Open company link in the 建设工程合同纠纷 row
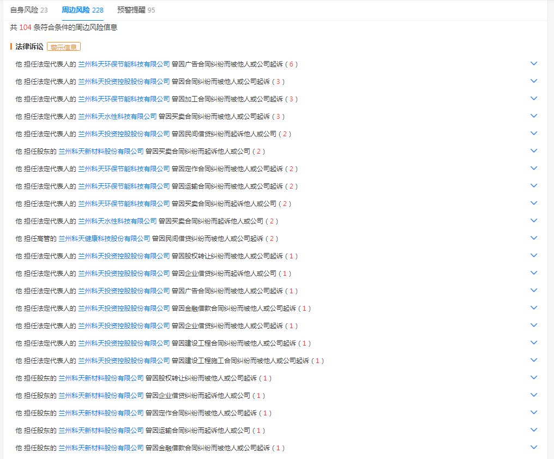This screenshot has height=459, width=554. click(124, 343)
